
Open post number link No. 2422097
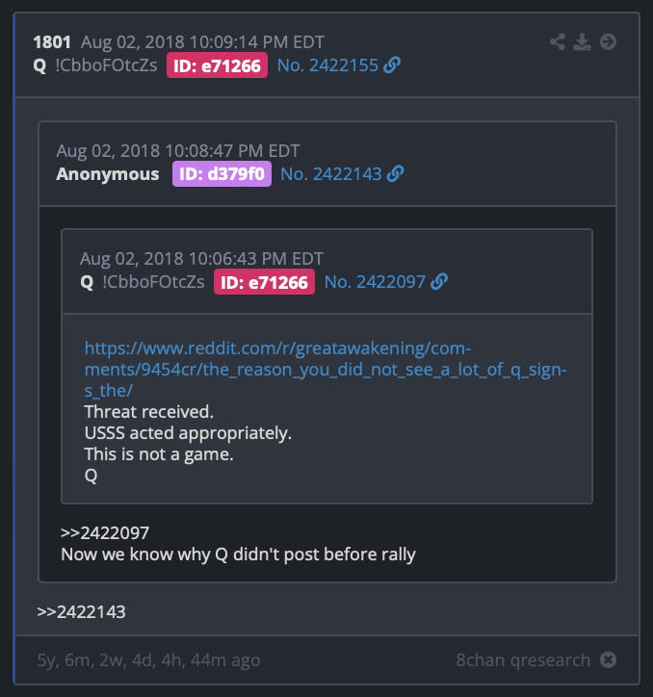click(x=375, y=282)
